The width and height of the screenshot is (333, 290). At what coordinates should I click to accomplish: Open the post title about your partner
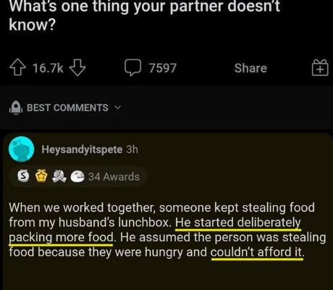pyautogui.click(x=144, y=16)
